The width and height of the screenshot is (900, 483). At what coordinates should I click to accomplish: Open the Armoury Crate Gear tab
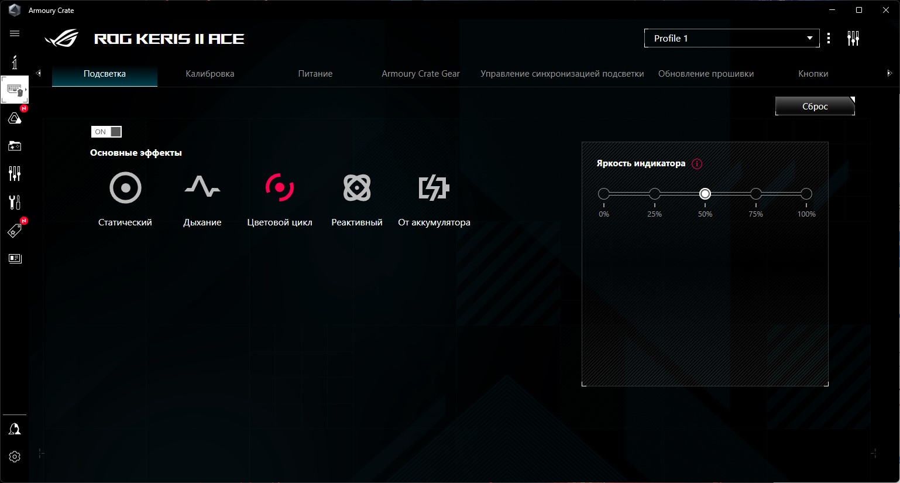[x=421, y=74]
